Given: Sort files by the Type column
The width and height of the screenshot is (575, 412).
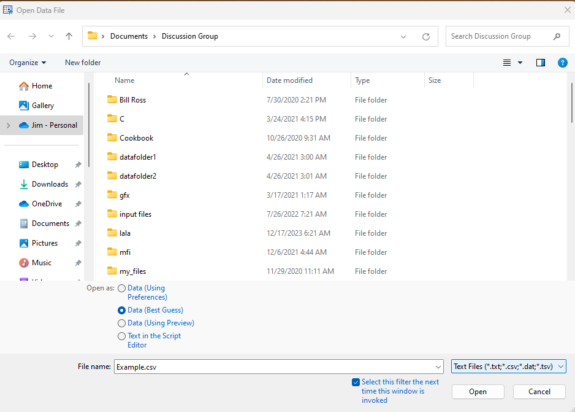Looking at the screenshot, I should tap(362, 80).
